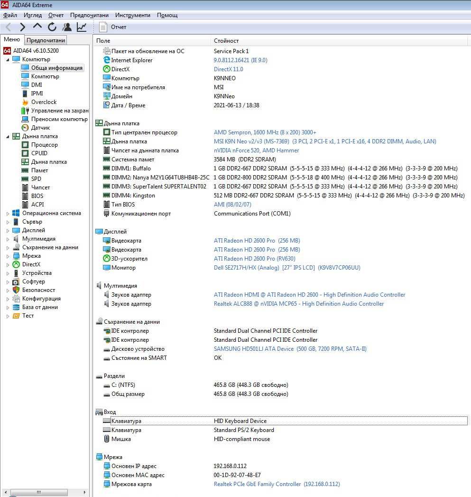471x497 pixels.
Task: Expand Съхранение на данни branch
Action: 8,248
